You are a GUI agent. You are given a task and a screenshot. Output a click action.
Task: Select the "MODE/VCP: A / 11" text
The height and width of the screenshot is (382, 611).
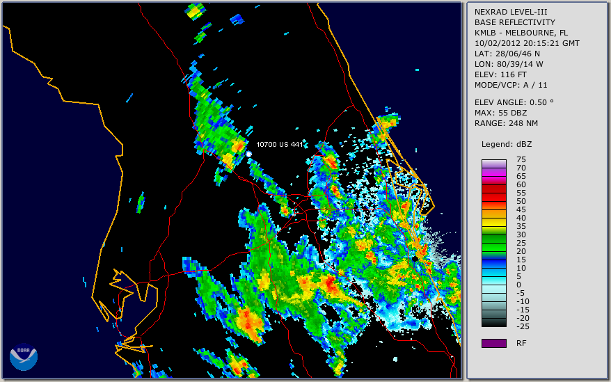511,85
